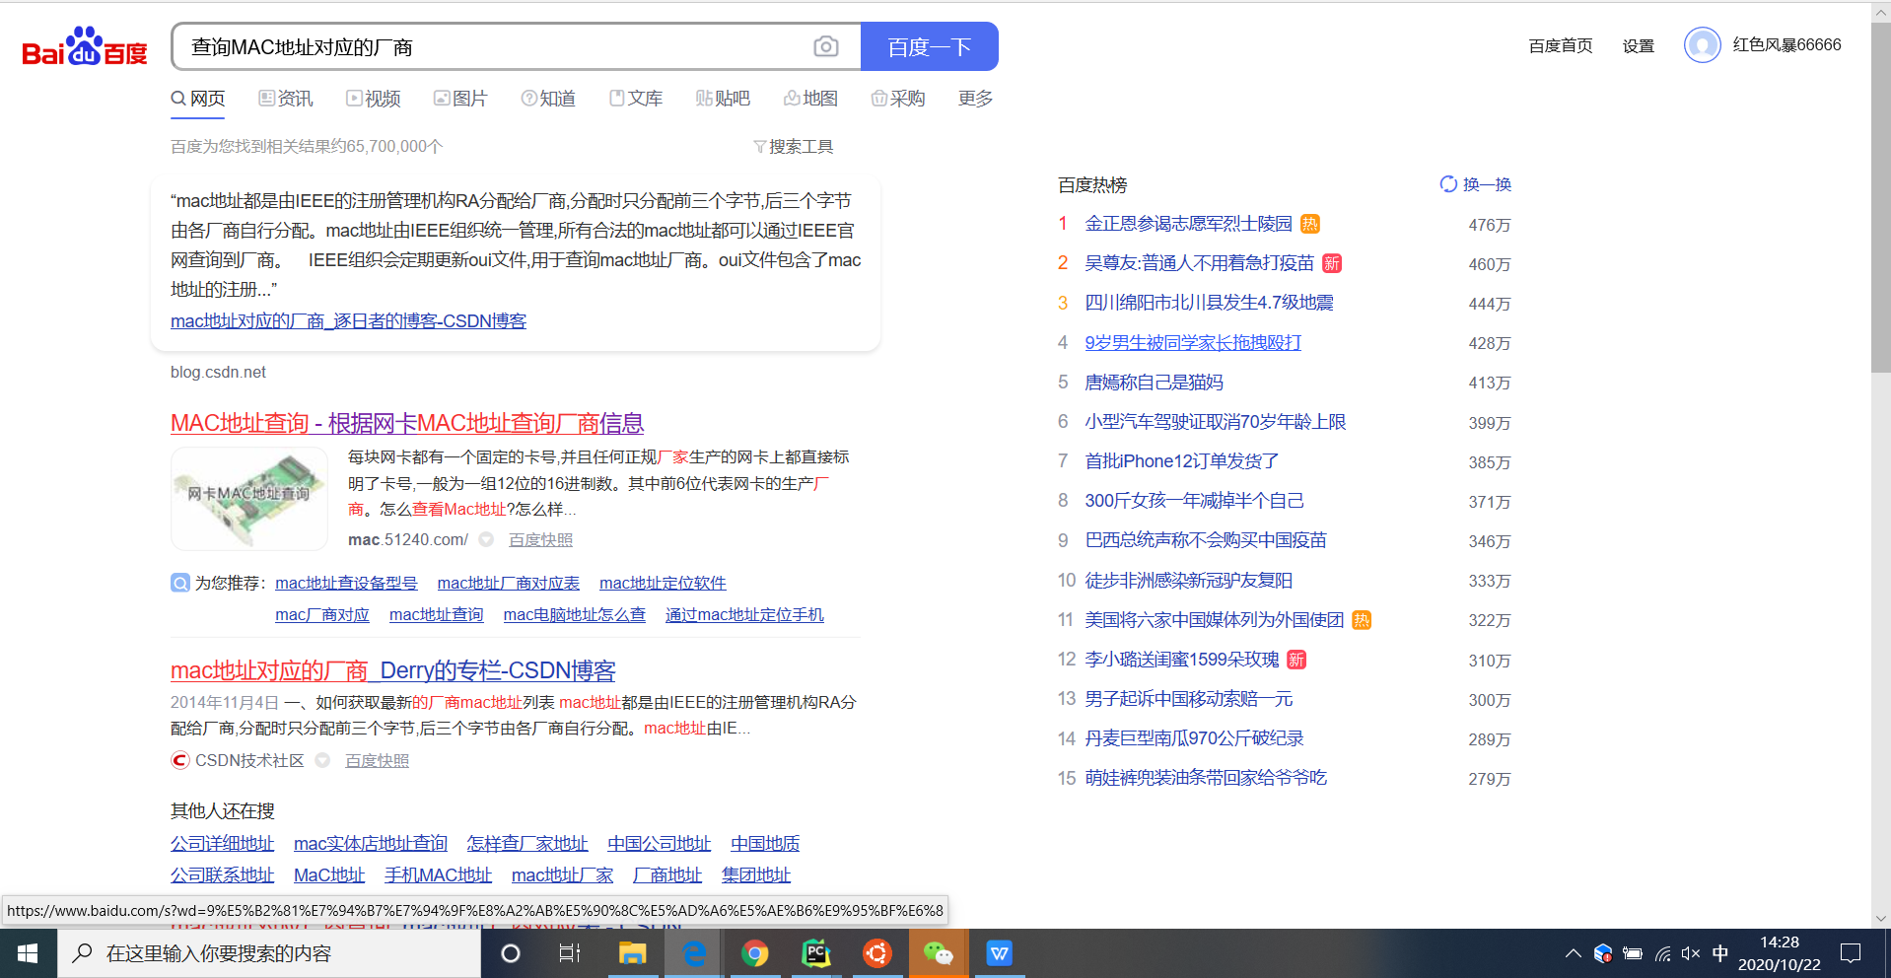1891x978 pixels.
Task: Open username 红色风暴66666 profile
Action: 1786,44
